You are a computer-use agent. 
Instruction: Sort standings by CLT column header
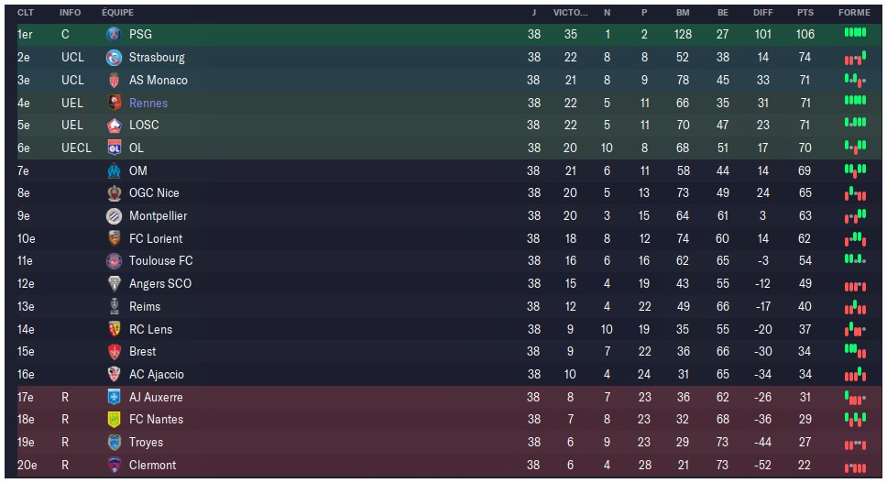point(25,13)
